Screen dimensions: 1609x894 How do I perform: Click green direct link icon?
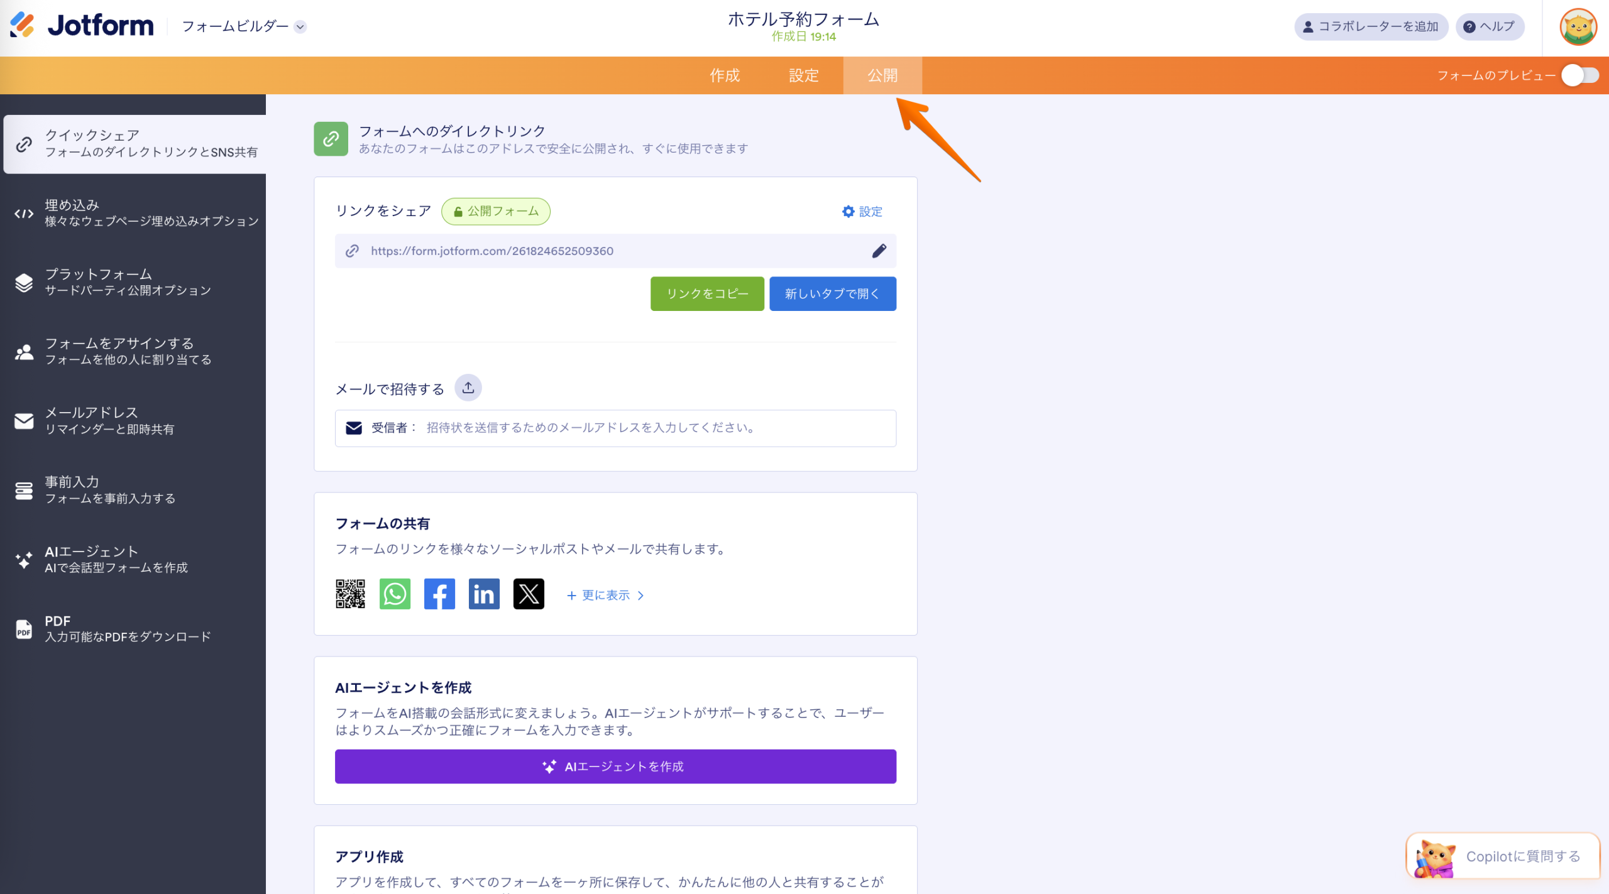coord(331,139)
